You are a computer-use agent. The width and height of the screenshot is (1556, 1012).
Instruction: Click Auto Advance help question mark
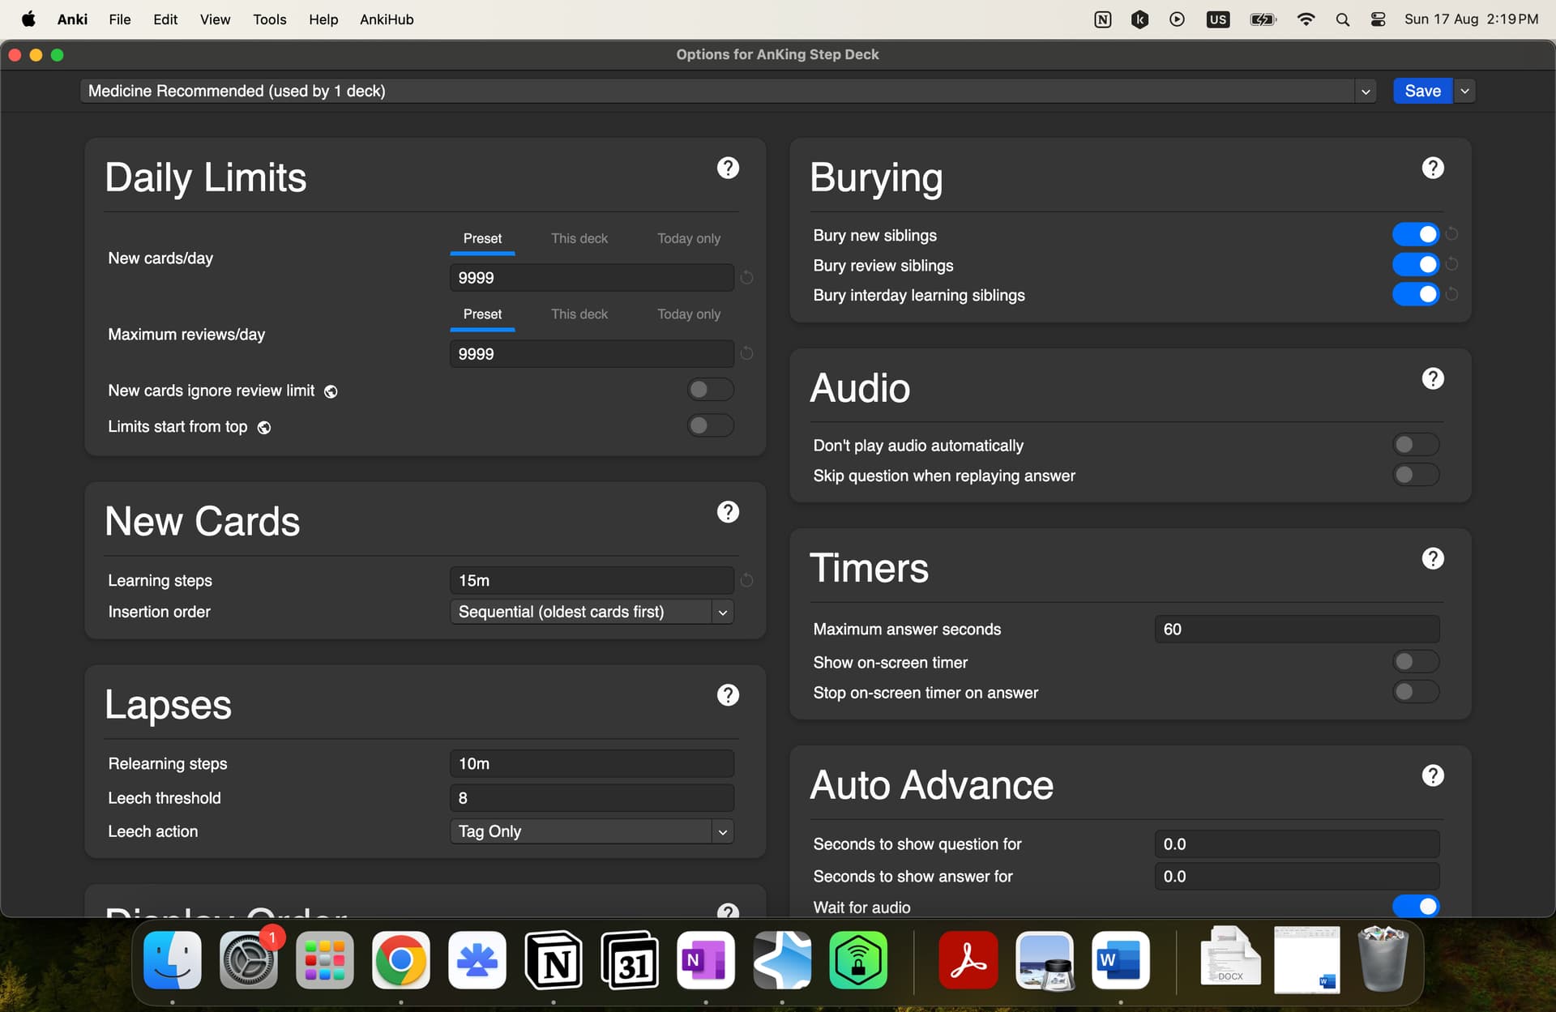(1432, 775)
